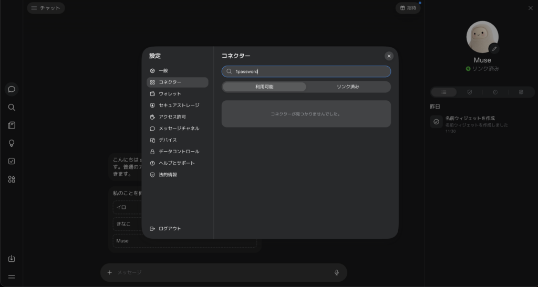Click the 名前ウィジェットを作成 activity entry
This screenshot has width=538, height=287.
tap(482, 124)
